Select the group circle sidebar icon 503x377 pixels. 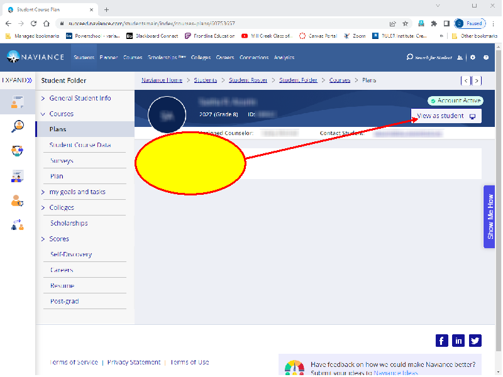click(x=18, y=151)
